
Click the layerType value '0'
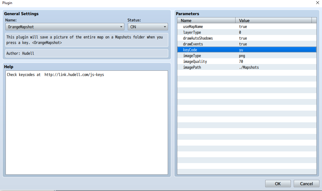pyautogui.click(x=240, y=32)
